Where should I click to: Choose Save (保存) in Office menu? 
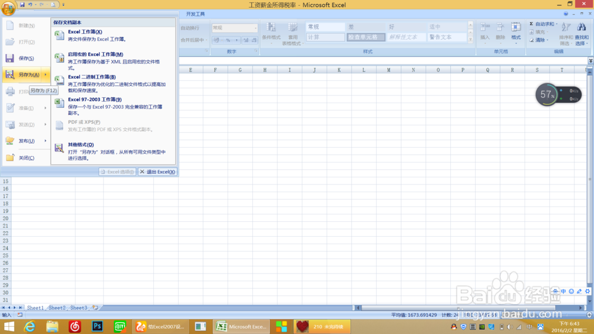[26, 58]
